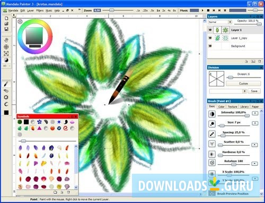Image resolution: width=265 pixels, height=203 pixels.
Task: Skip to the next music track
Action: click(x=219, y=11)
